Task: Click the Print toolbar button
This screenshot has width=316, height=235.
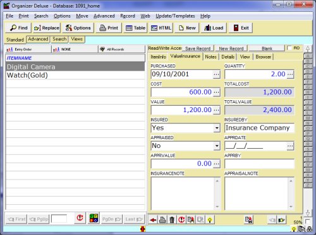Action: click(109, 28)
